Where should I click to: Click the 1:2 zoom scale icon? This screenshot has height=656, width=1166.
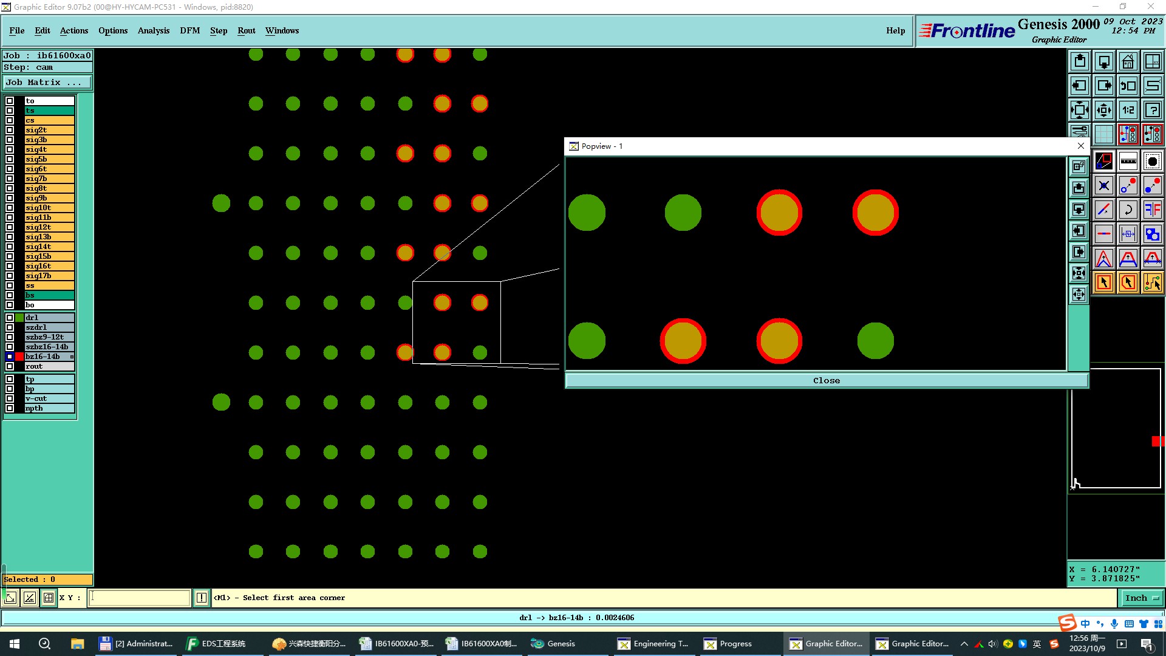(x=1128, y=110)
